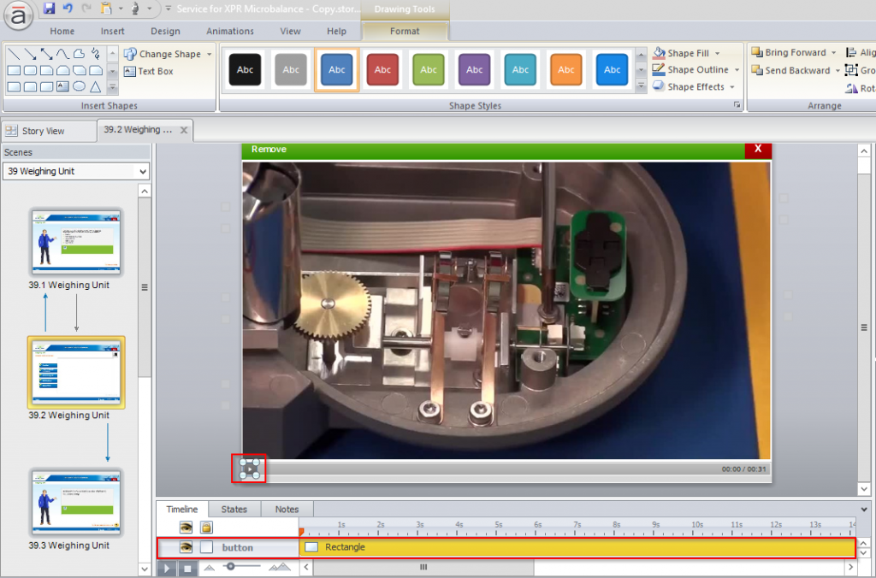Hide the button layer using eye icon
Image resolution: width=876 pixels, height=578 pixels.
[186, 547]
